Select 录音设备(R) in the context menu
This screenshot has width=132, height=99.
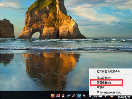coord(104,83)
